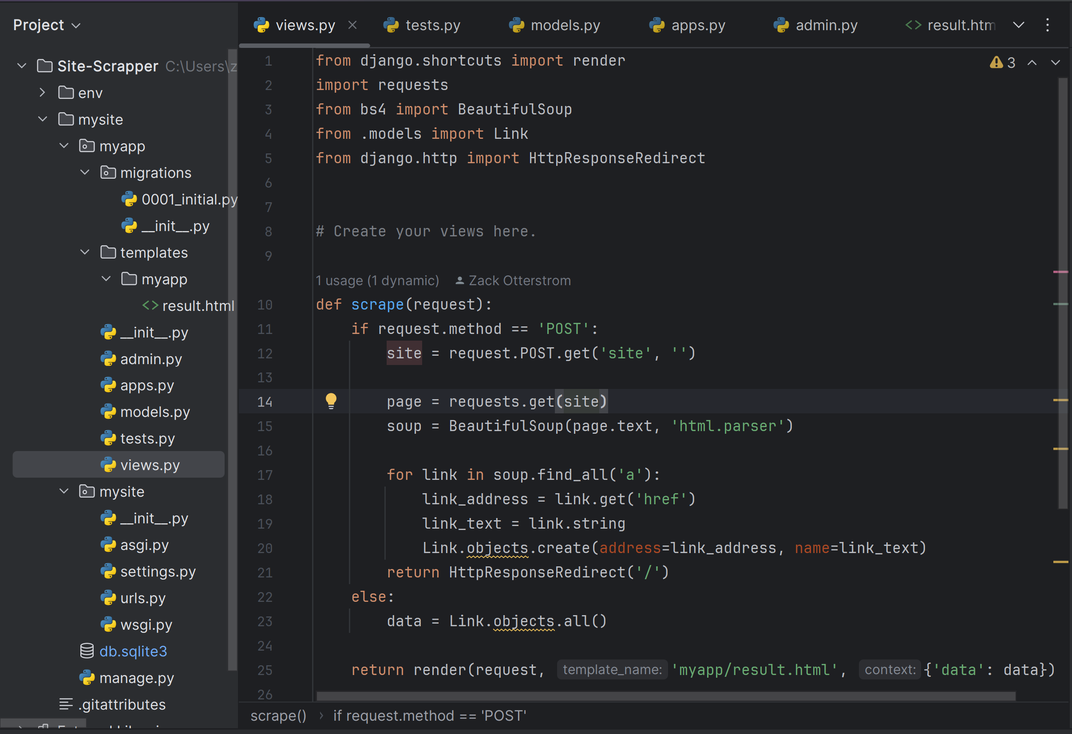Viewport: 1072px width, 734px height.
Task: Collapse the inner mysite package chevron
Action: click(x=64, y=491)
